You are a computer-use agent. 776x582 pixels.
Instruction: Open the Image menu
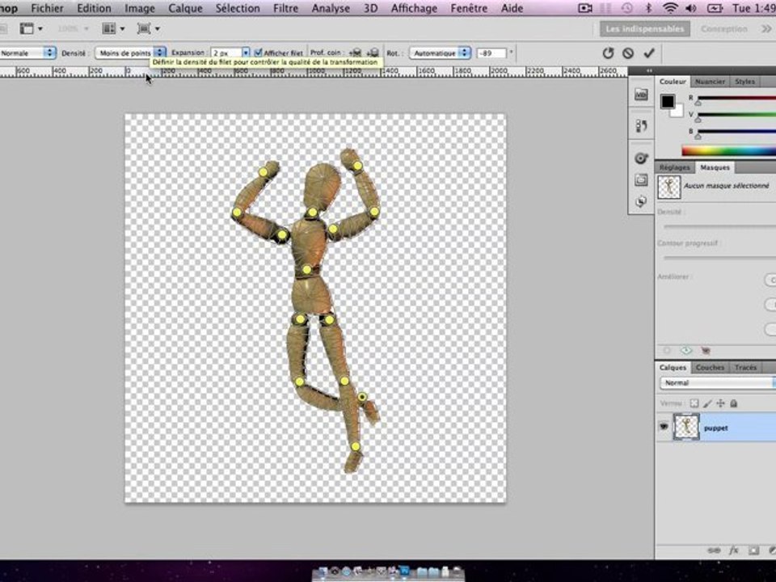click(140, 8)
